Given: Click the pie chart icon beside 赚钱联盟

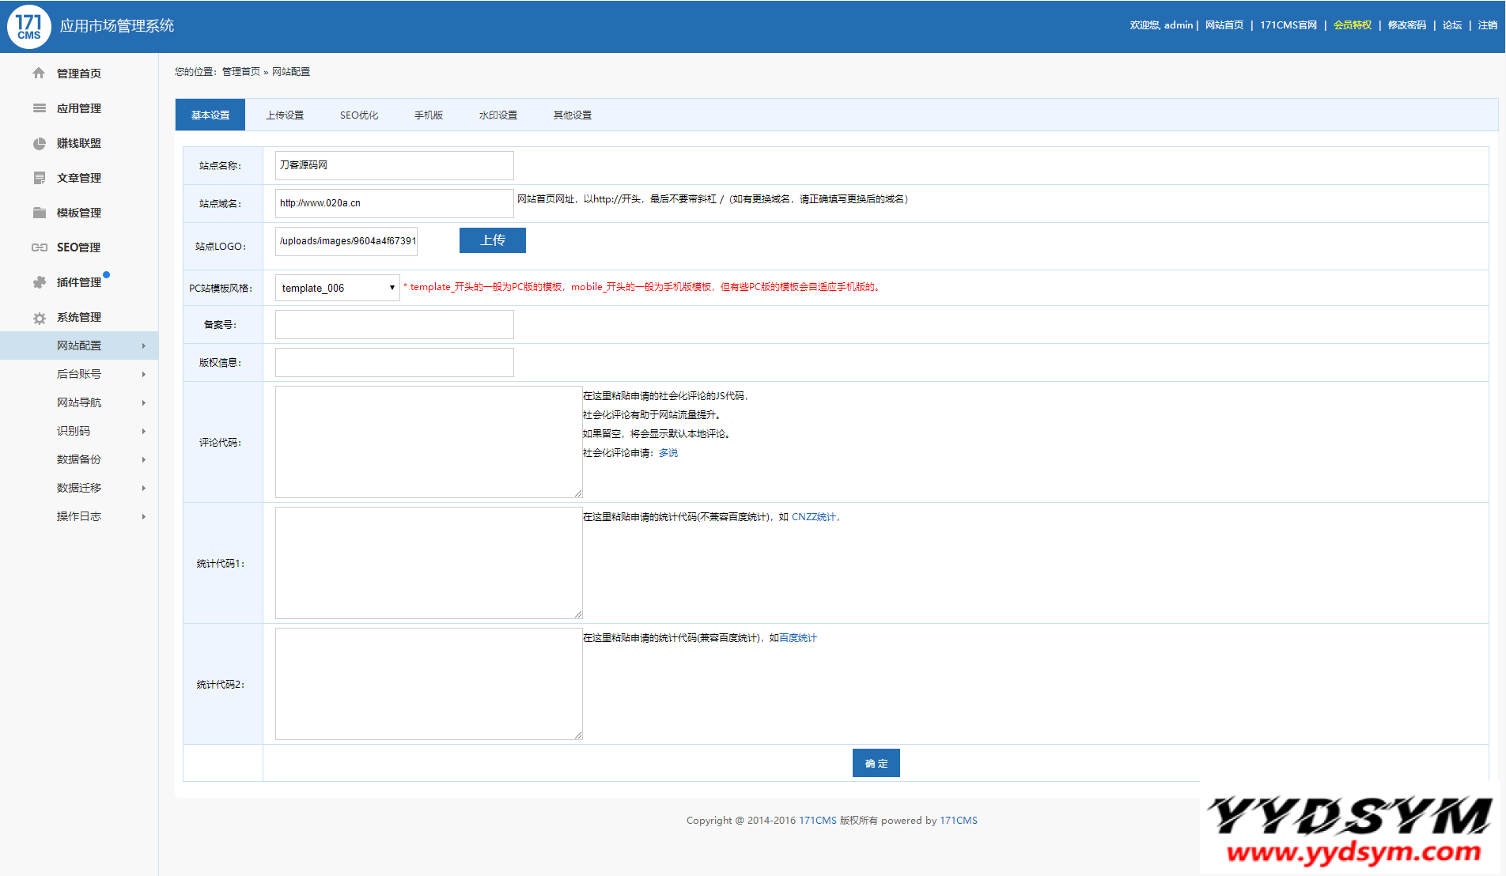Looking at the screenshot, I should point(39,143).
